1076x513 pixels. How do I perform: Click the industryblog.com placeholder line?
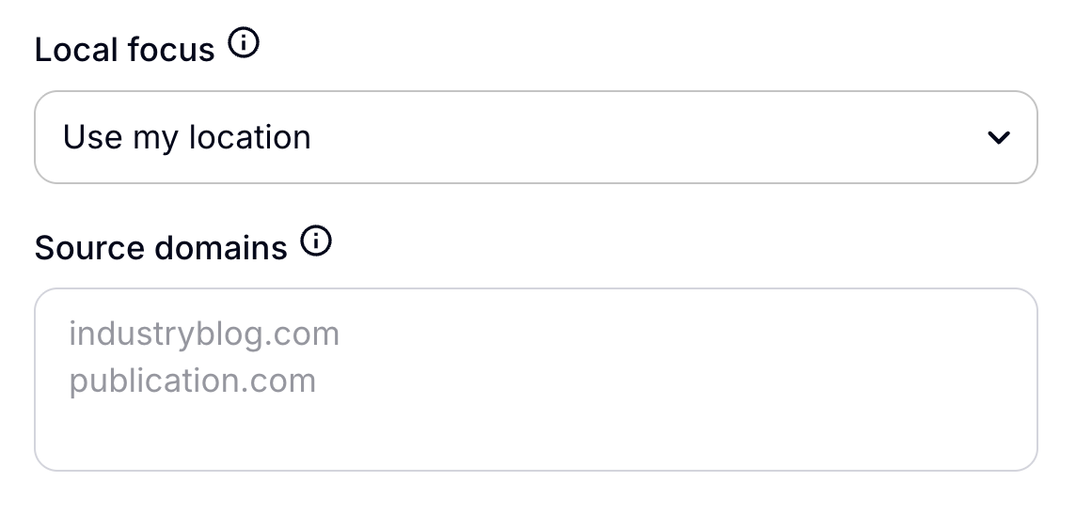204,334
